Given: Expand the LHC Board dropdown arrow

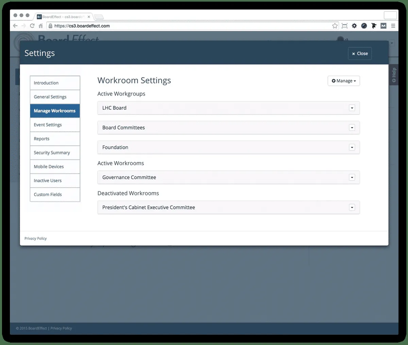Looking at the screenshot, I should point(352,108).
